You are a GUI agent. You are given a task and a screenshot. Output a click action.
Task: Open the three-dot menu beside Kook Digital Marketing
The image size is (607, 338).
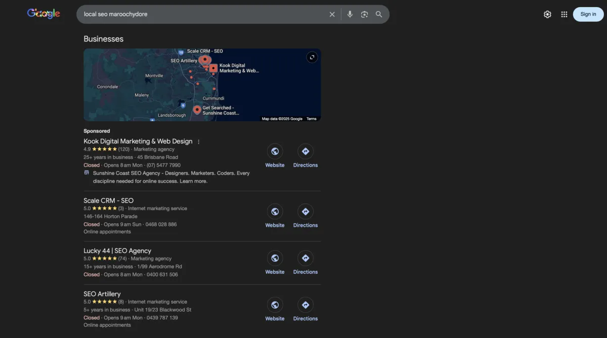click(199, 142)
